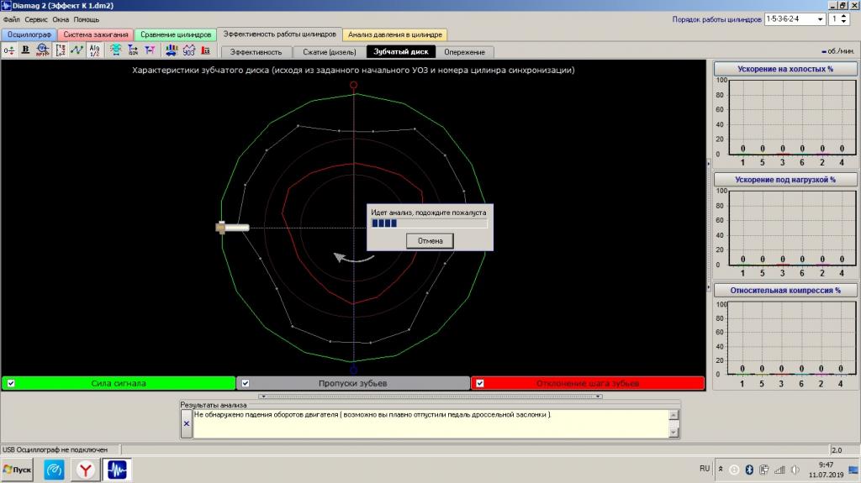Screen dimensions: 861x483
Task: Click the Ускорение под нагрузкой % header
Action: coord(785,180)
